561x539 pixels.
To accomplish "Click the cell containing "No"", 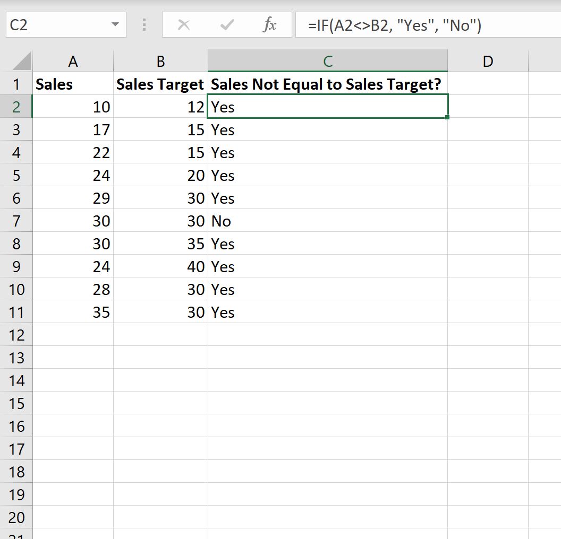I will point(328,221).
